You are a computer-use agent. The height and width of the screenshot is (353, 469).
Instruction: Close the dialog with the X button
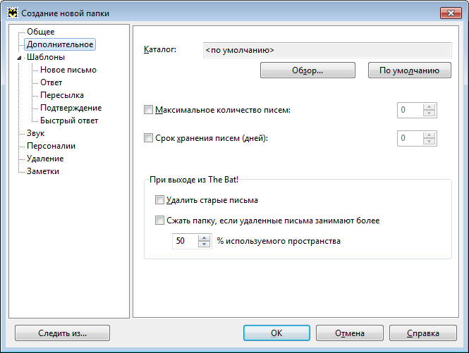(451, 13)
